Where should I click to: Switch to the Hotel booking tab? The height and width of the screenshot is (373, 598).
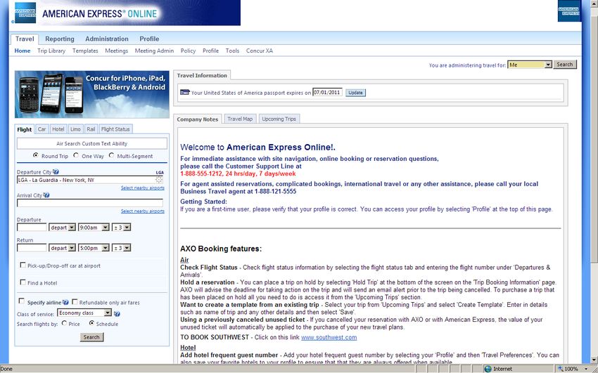[58, 129]
